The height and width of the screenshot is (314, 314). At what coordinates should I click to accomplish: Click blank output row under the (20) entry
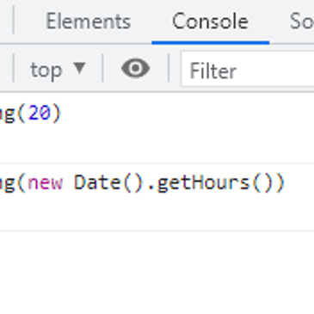pyautogui.click(x=157, y=145)
